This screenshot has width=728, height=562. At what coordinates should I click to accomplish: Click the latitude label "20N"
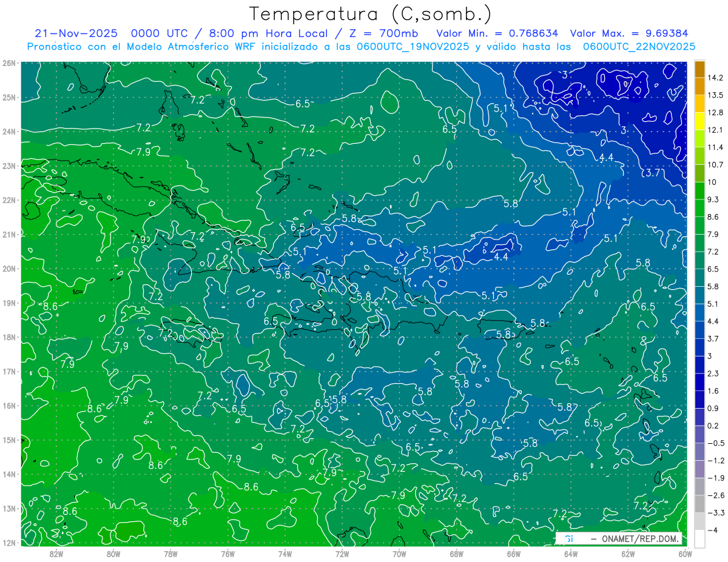point(9,269)
